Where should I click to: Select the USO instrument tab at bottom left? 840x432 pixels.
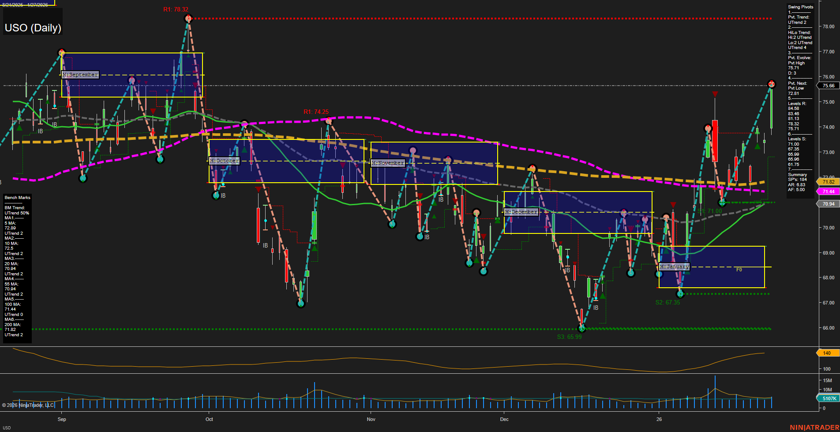click(7, 427)
